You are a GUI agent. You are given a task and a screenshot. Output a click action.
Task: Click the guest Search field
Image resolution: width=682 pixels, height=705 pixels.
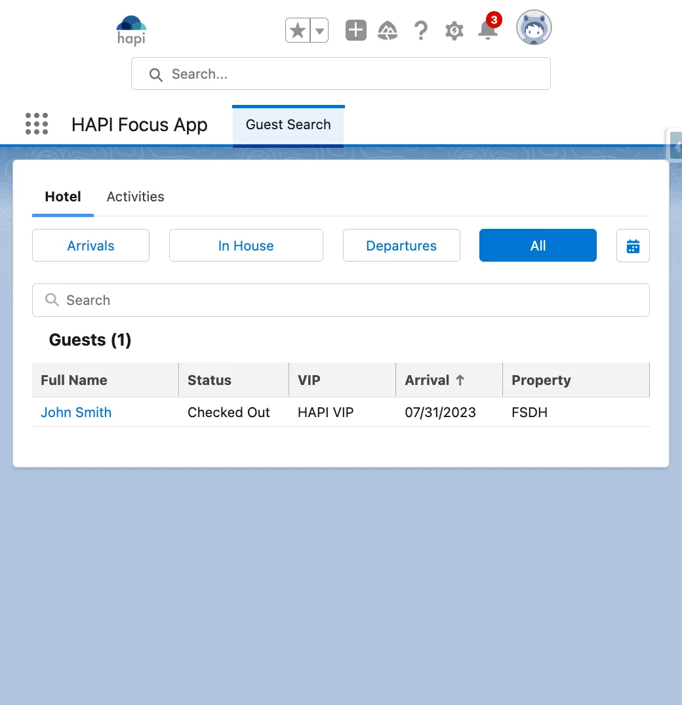tap(341, 300)
